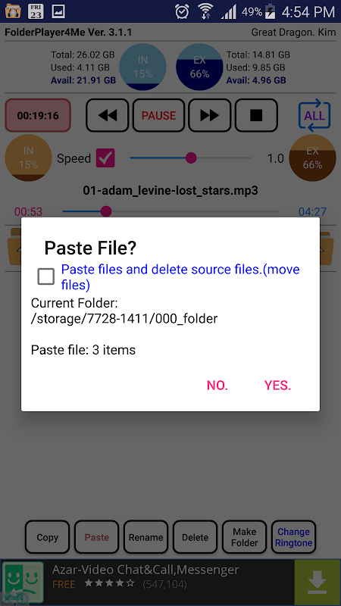This screenshot has width=341, height=606.
Task: Click the playback speed slider handle
Action: (191, 158)
